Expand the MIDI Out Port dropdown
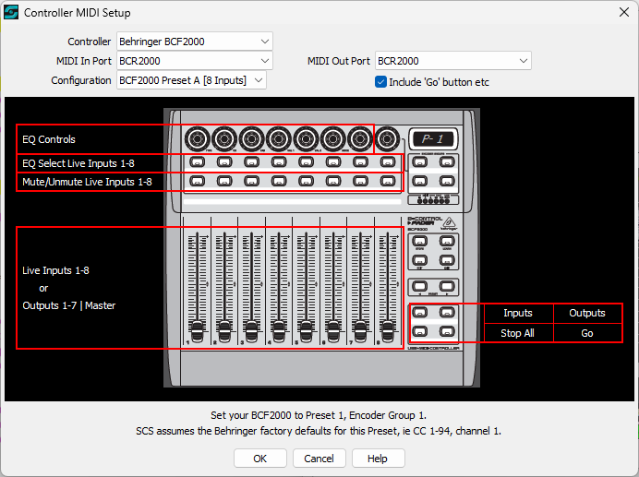 click(x=452, y=61)
